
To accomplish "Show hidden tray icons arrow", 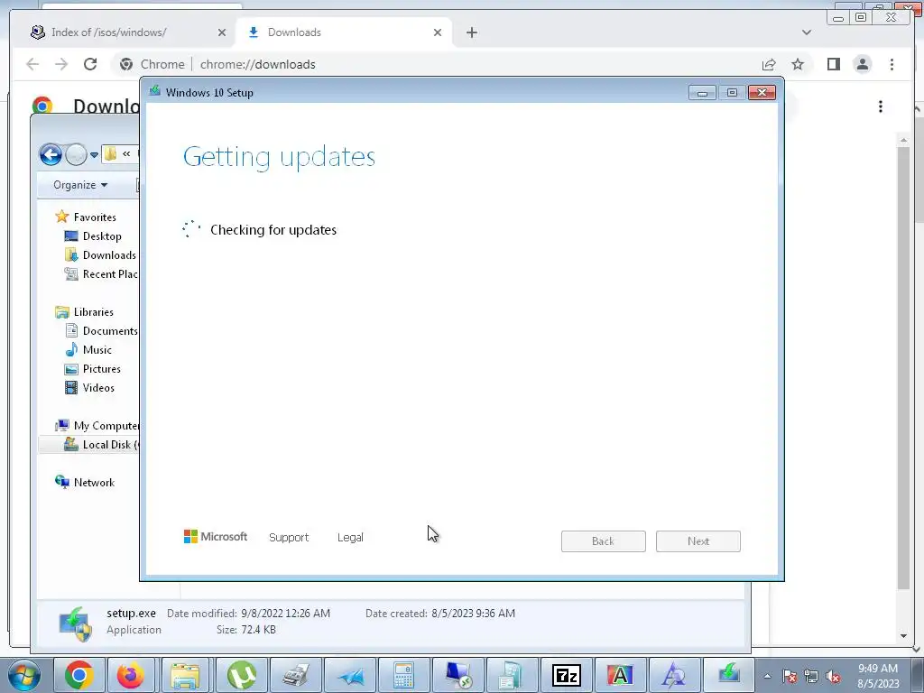I will point(767,676).
